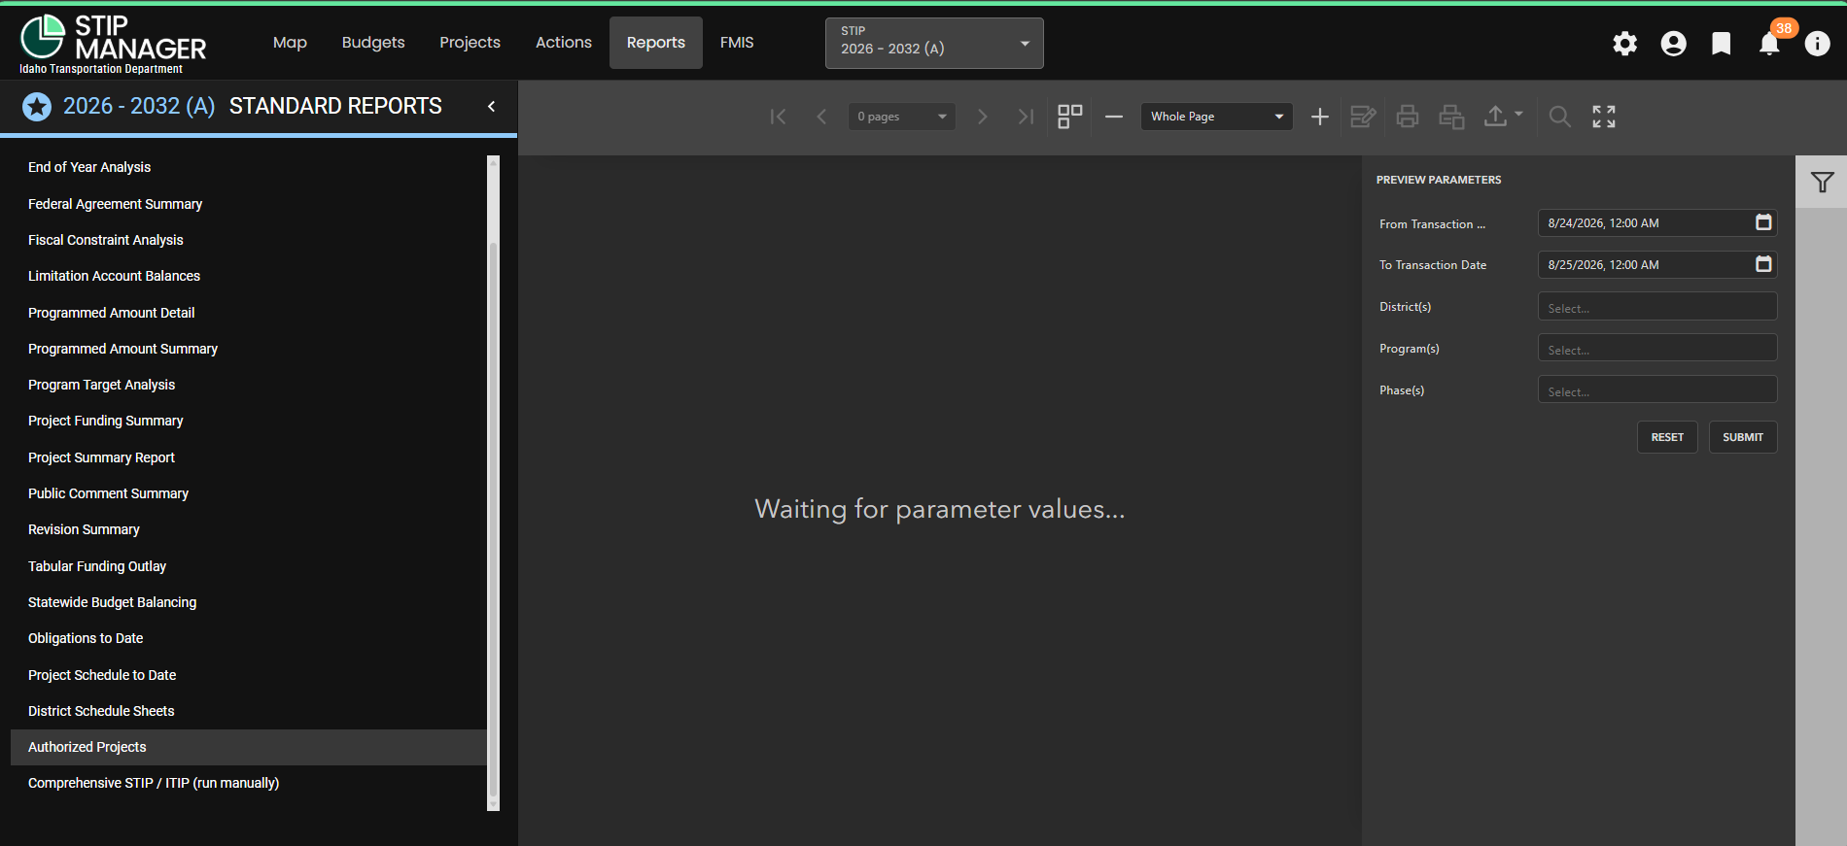Image resolution: width=1847 pixels, height=846 pixels.
Task: Open the bookmarks icon
Action: pyautogui.click(x=1721, y=44)
